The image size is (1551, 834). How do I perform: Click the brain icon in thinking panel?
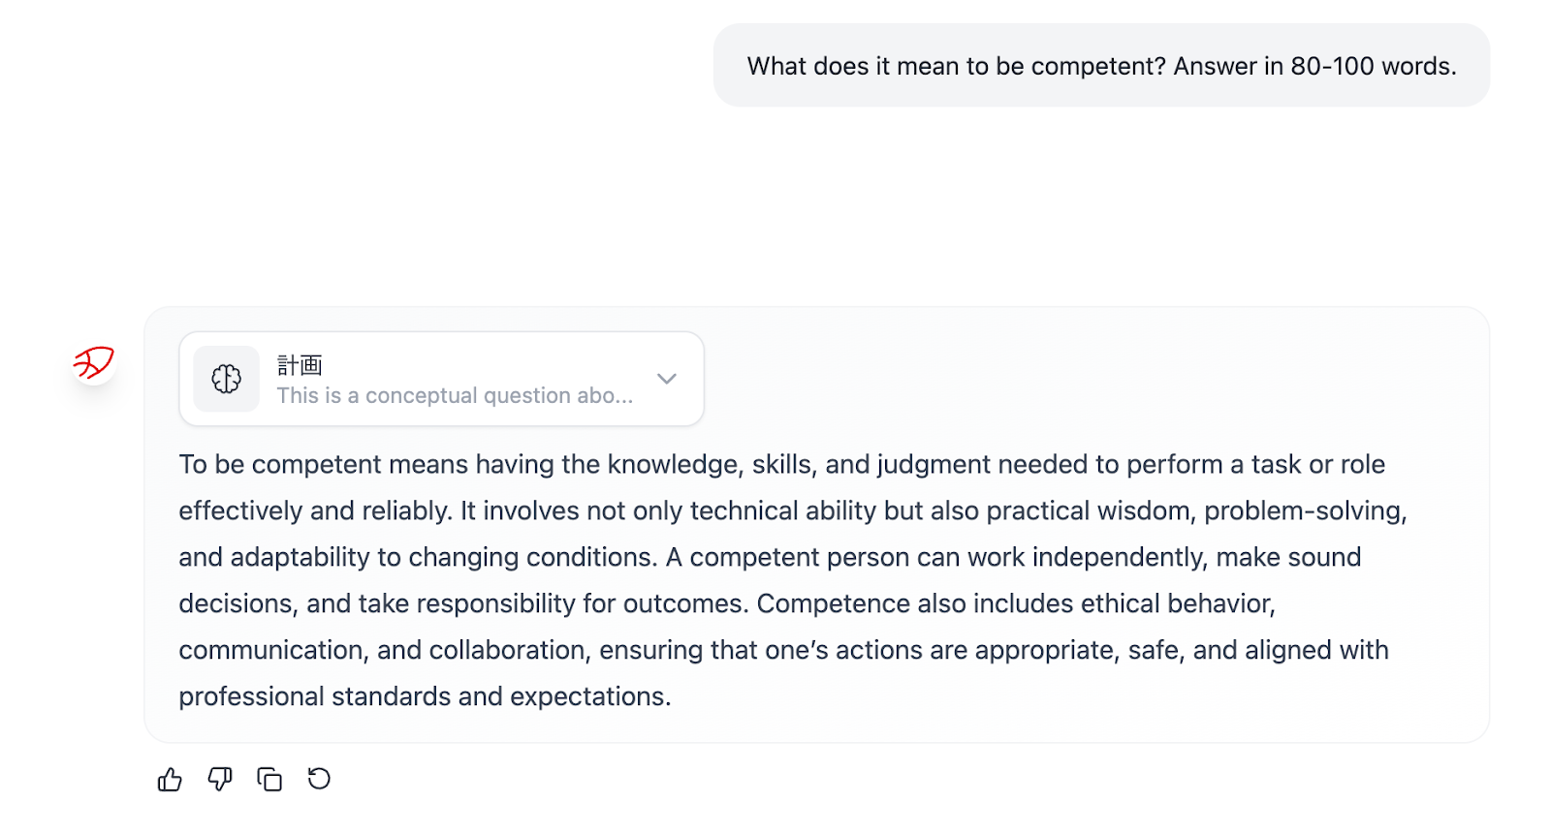tap(227, 379)
